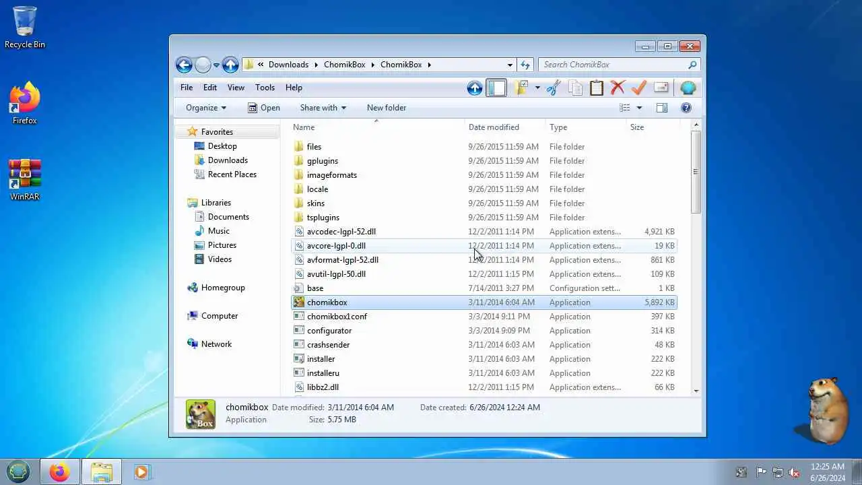This screenshot has width=862, height=485.
Task: Toggle the folder pane toolbar button
Action: (x=496, y=88)
